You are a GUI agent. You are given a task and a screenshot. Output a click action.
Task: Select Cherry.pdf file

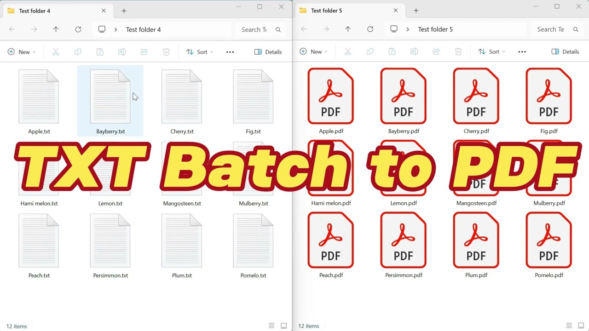pos(476,101)
